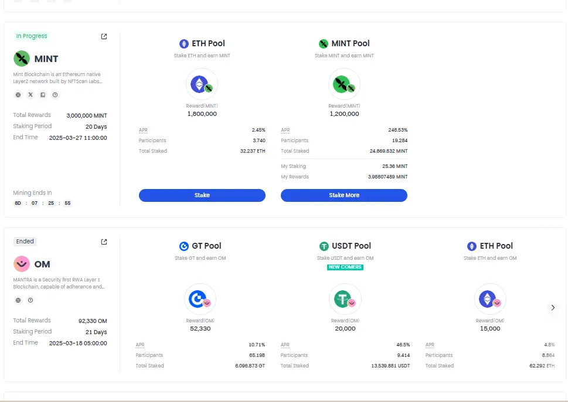Click OM project name heading
The image size is (568, 402).
point(42,264)
